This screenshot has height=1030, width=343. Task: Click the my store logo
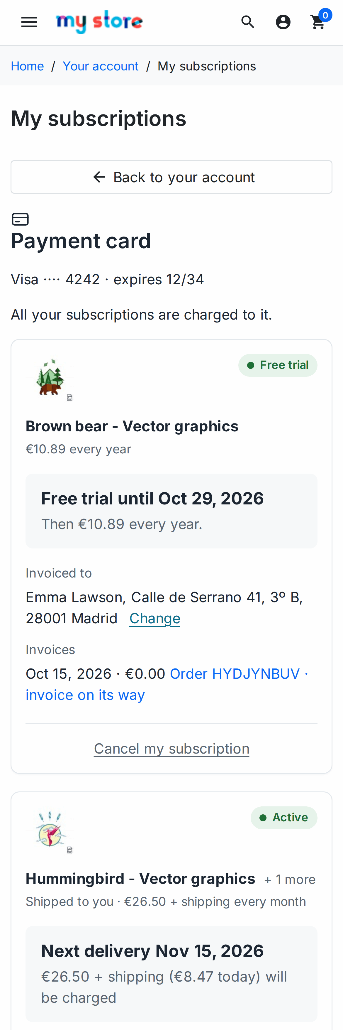coord(99,22)
